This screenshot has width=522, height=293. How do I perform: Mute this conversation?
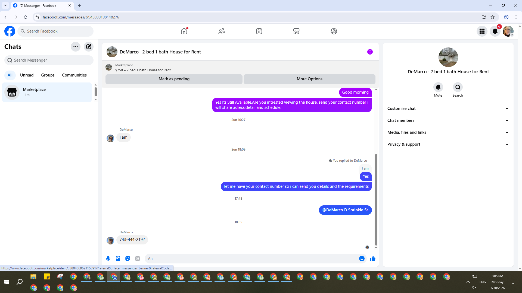click(x=438, y=87)
